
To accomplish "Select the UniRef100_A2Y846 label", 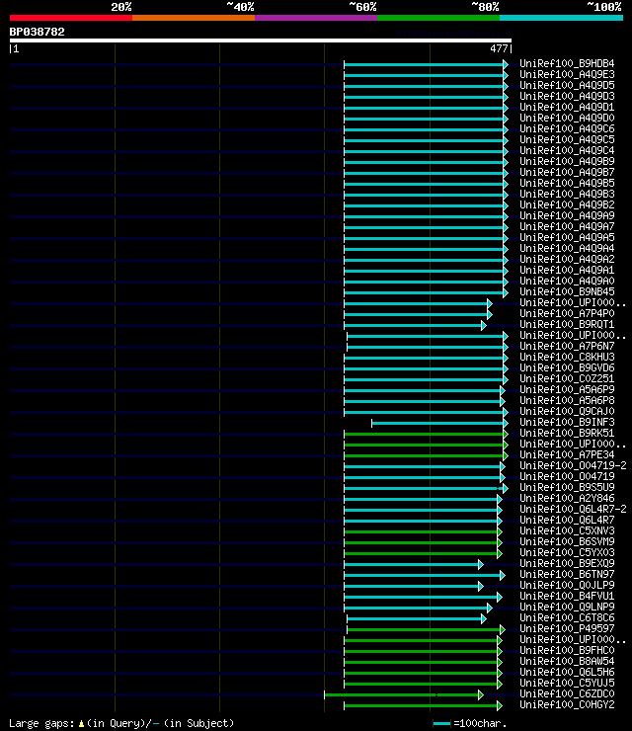I will pyautogui.click(x=567, y=499).
